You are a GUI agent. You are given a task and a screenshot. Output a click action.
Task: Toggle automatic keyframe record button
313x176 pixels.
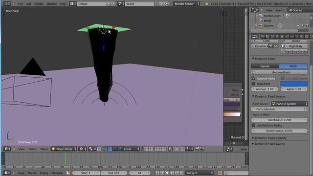point(220,173)
